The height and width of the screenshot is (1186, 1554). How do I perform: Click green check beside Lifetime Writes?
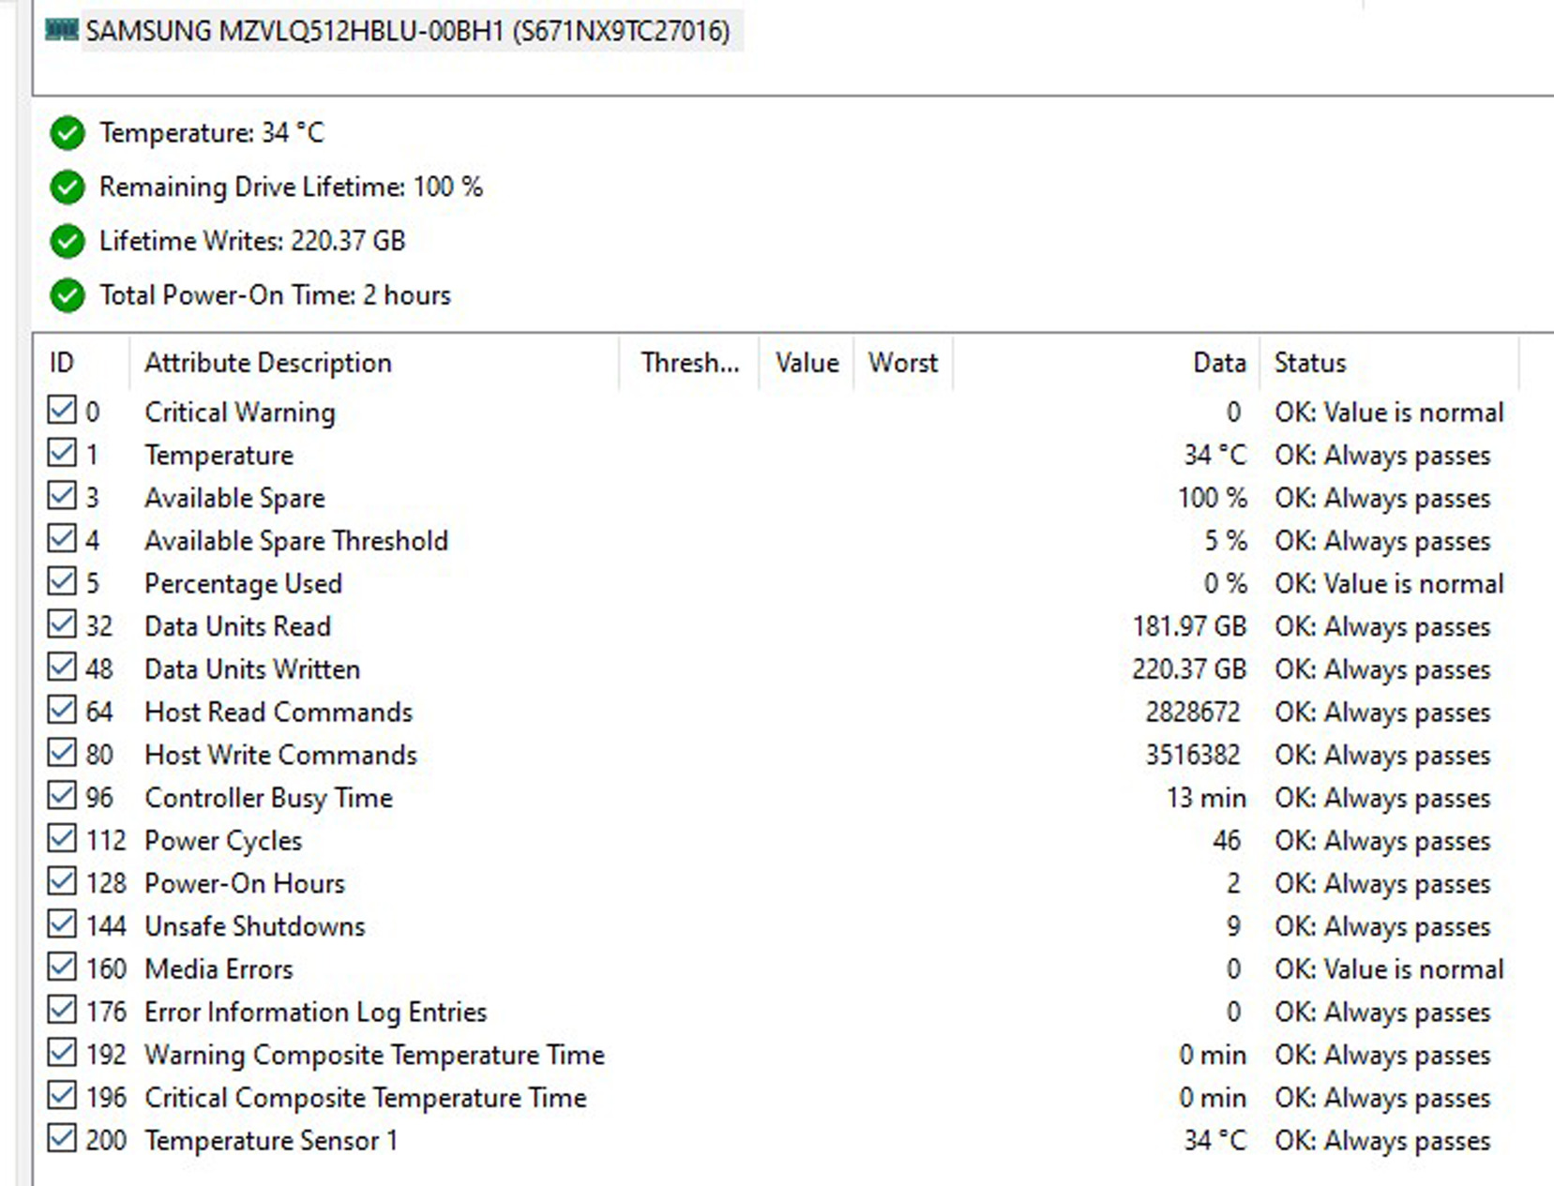(68, 241)
